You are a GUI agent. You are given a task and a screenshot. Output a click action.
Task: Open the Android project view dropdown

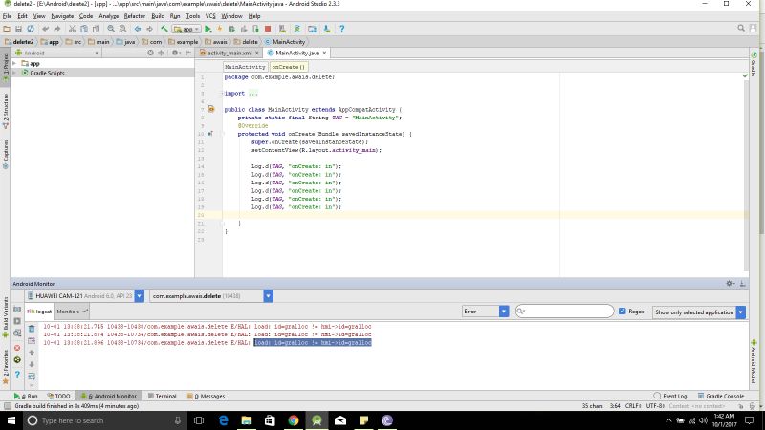point(56,53)
